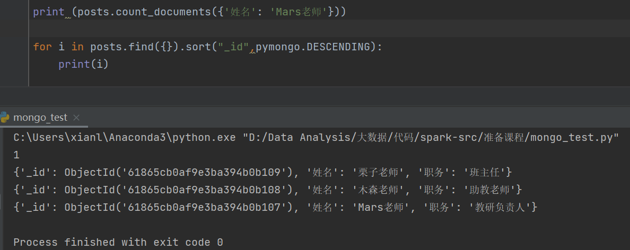
Task: Click the print call with count_documents
Action: point(189,12)
